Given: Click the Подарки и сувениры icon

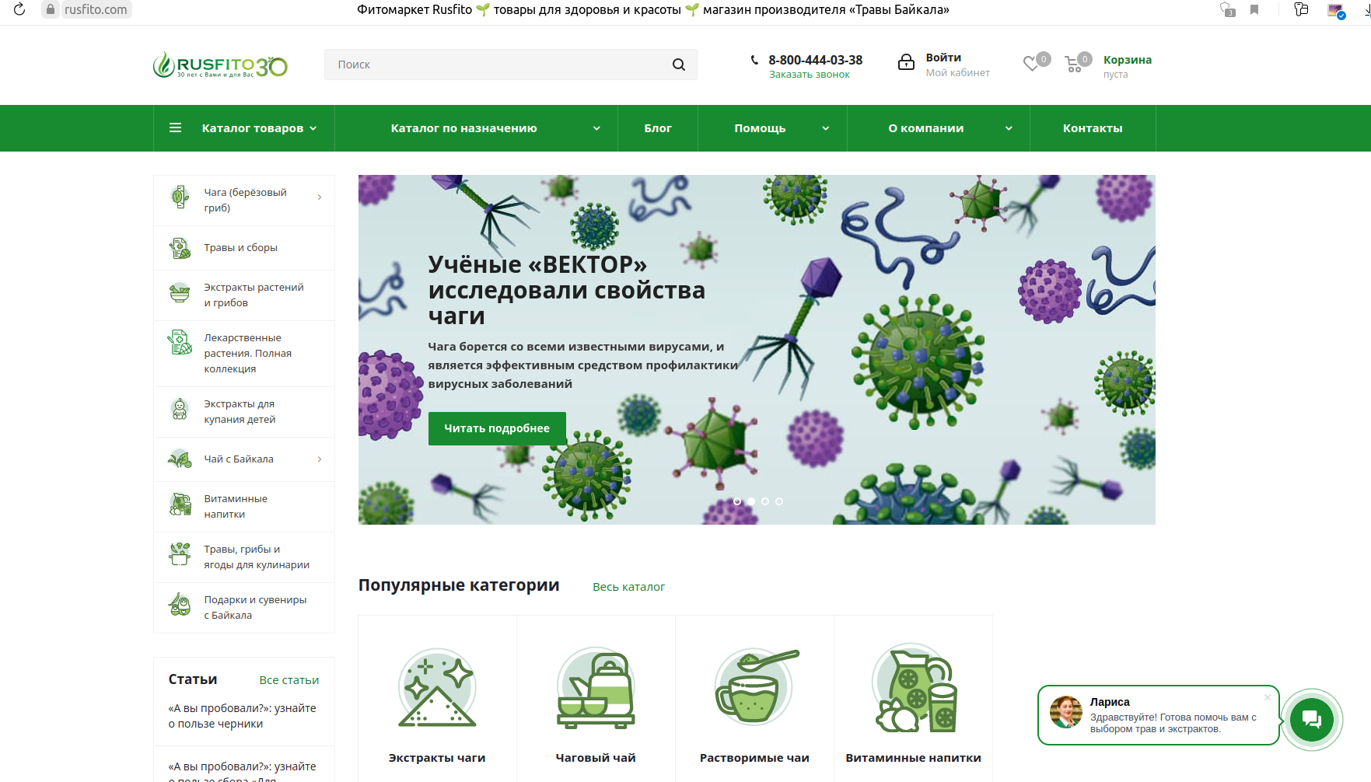Looking at the screenshot, I should coord(180,604).
